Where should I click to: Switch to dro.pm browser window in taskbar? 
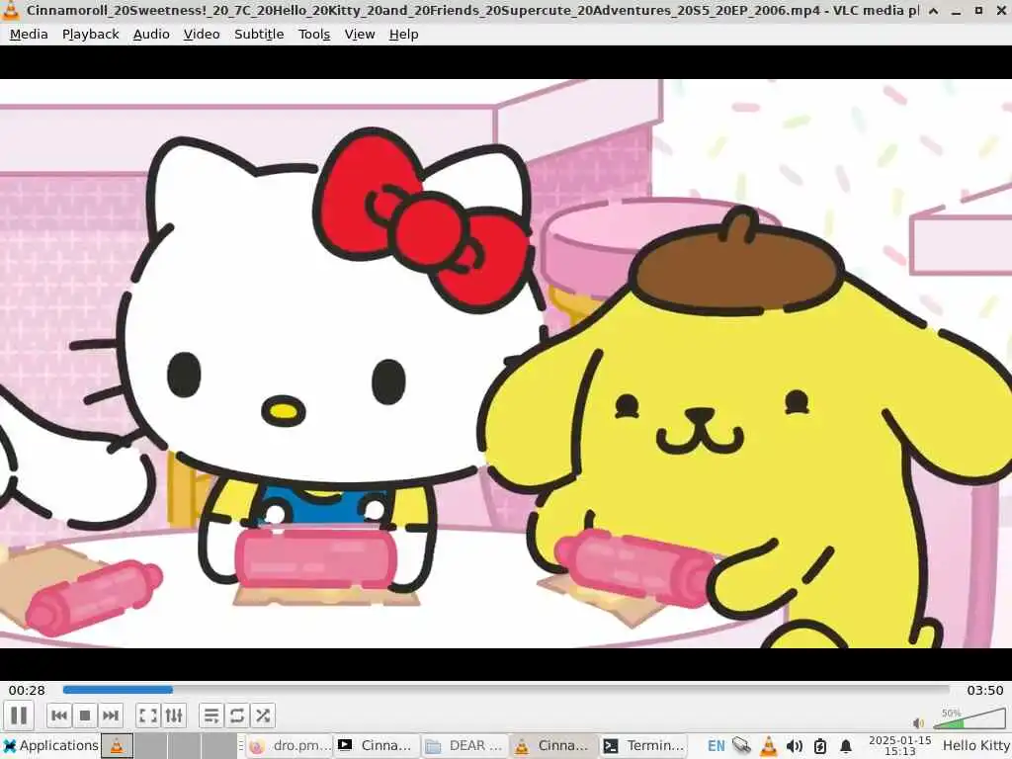[290, 746]
